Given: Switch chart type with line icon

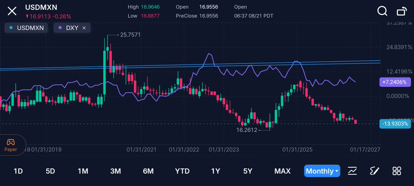Looking at the screenshot, I should (352, 170).
